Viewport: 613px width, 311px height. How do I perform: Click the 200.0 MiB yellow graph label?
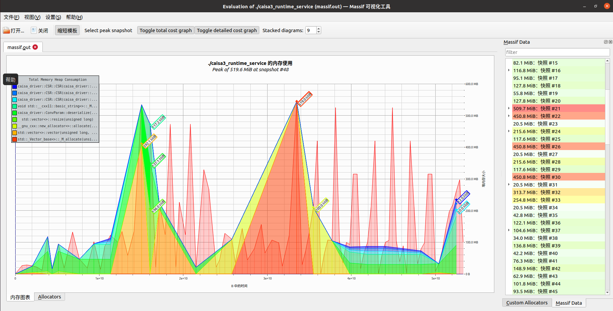click(321, 205)
